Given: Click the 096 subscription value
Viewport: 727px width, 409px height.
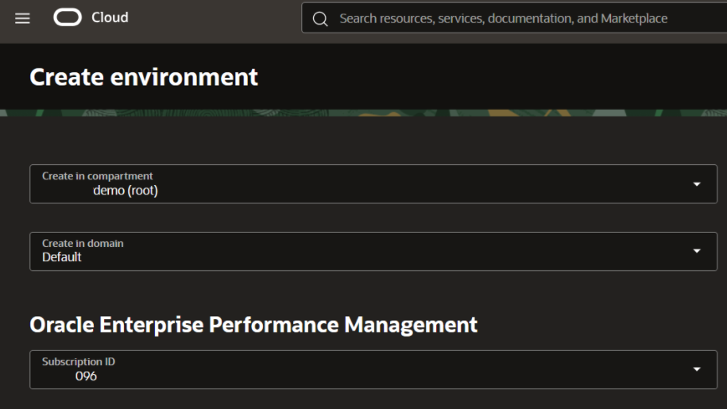Looking at the screenshot, I should (86, 376).
